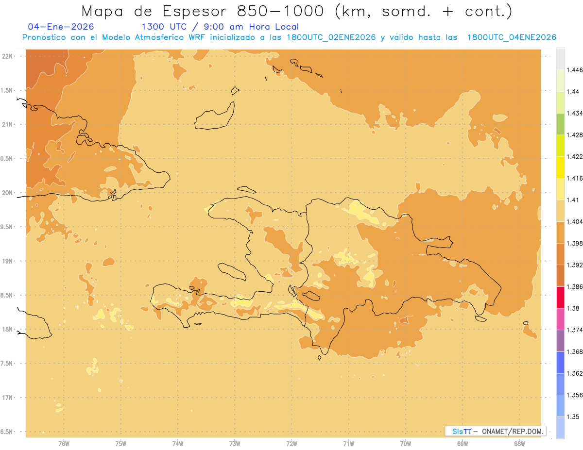Pick the grey colorbar segment above 1.446

pyautogui.click(x=560, y=59)
